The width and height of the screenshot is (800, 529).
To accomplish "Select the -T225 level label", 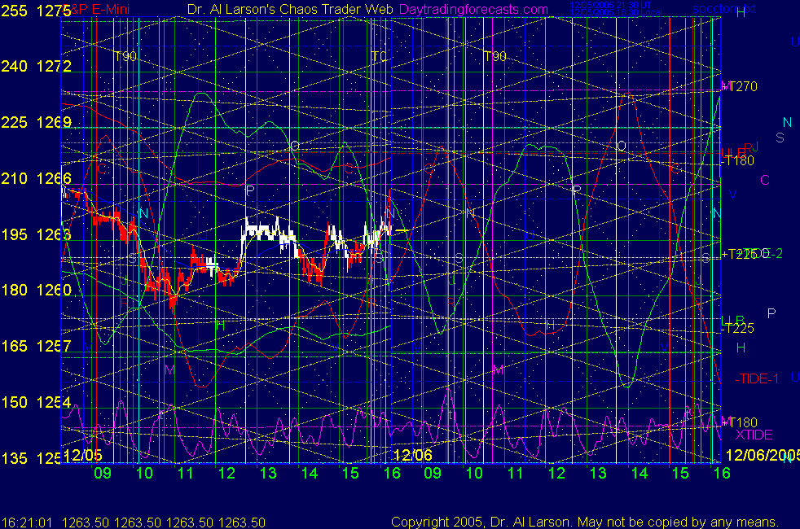I will [x=737, y=329].
